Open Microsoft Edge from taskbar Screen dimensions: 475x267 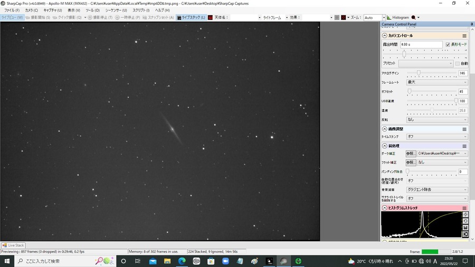pos(182,261)
